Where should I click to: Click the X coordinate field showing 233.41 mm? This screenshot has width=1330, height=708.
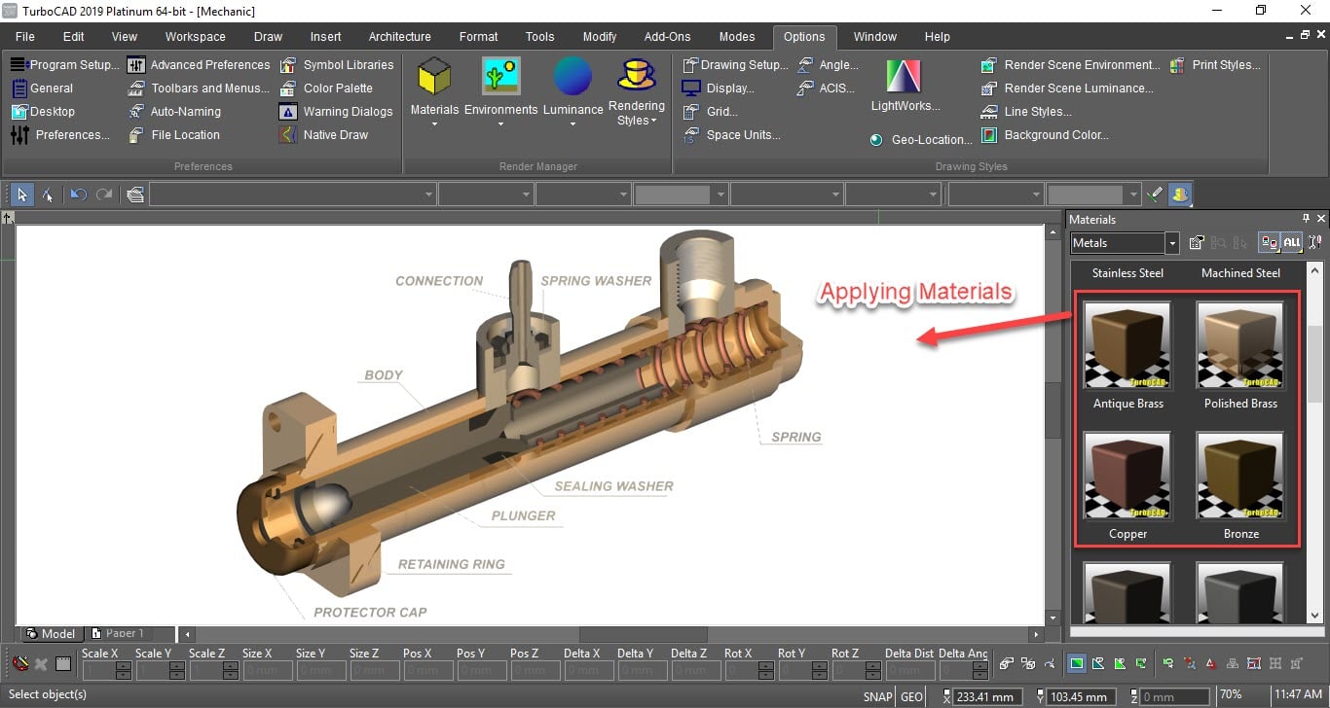988,696
